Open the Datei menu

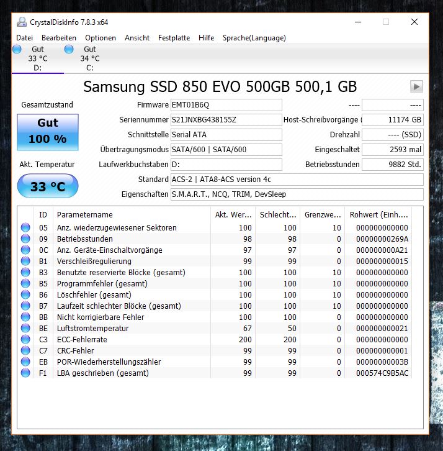24,38
